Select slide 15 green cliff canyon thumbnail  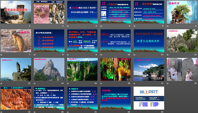[82, 69]
